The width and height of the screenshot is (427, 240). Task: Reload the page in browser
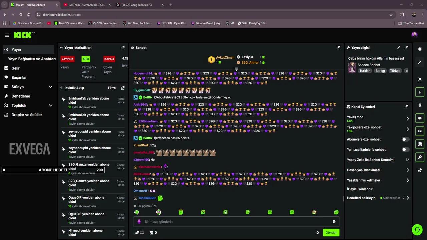click(21, 15)
